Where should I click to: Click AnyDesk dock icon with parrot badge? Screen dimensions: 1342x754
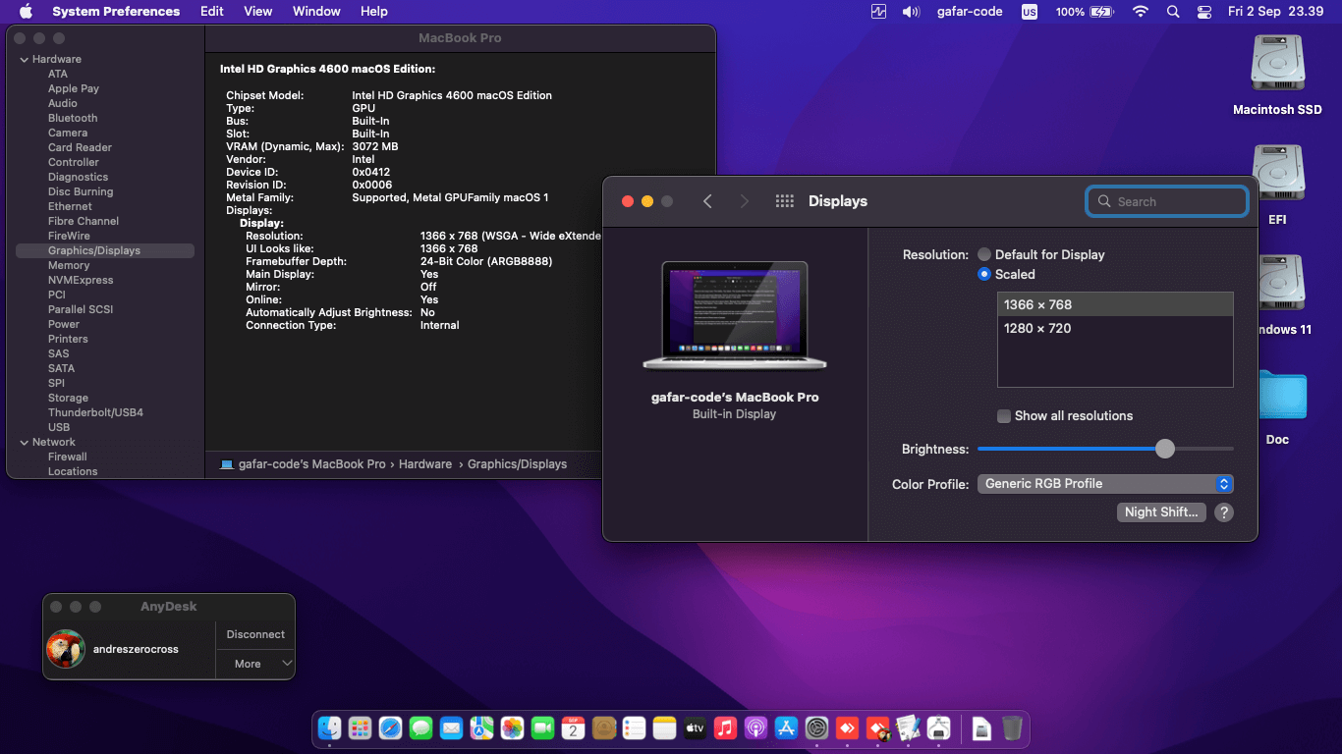coord(877,728)
